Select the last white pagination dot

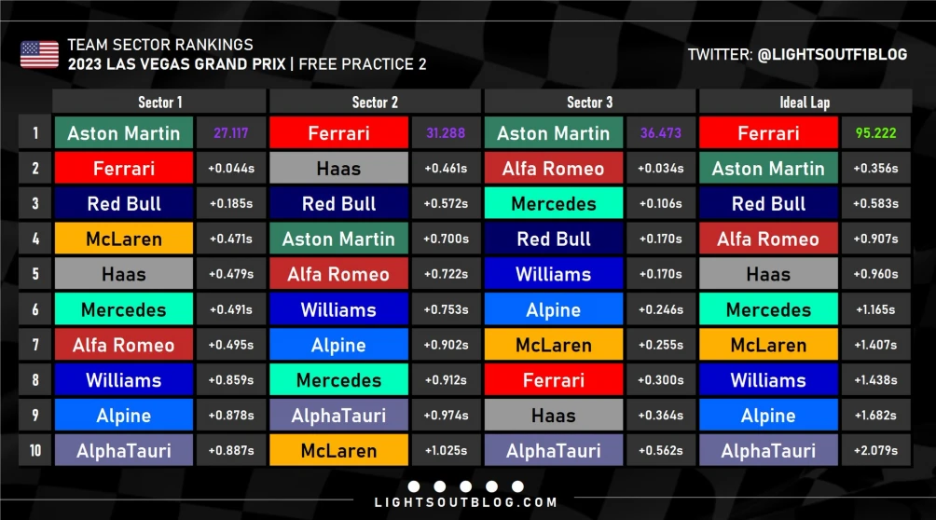517,486
